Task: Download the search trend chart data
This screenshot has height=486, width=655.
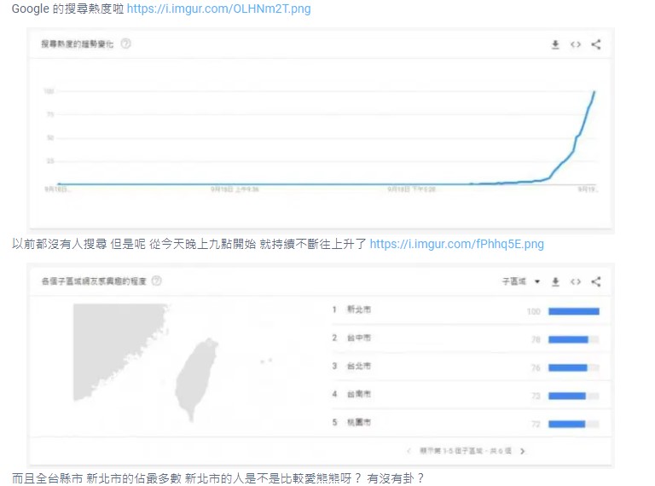Action: click(555, 44)
